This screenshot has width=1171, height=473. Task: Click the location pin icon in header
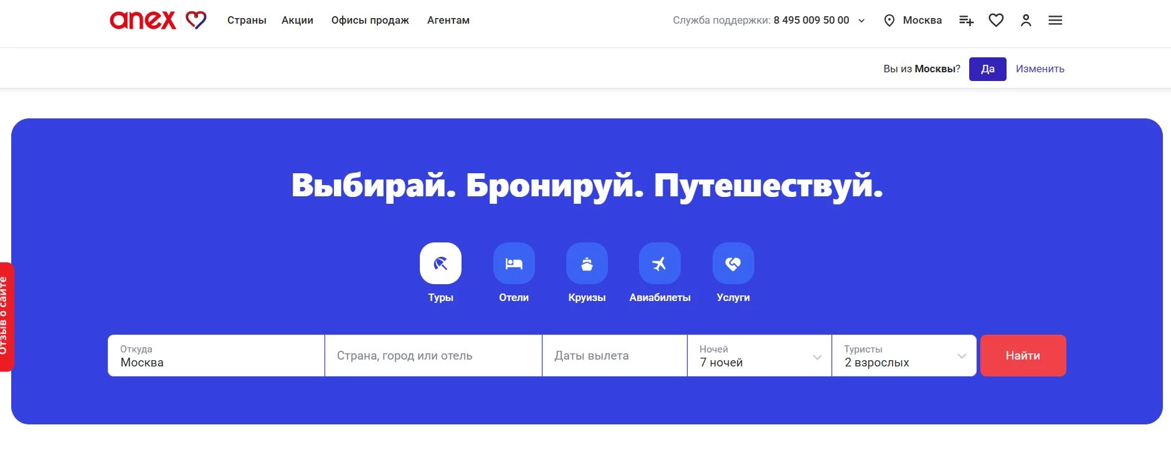coord(889,21)
